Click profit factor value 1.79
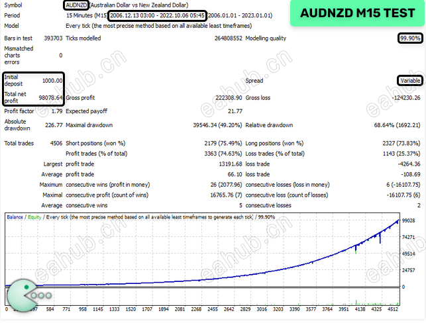Screen dimensions: 426x327 [x=57, y=111]
